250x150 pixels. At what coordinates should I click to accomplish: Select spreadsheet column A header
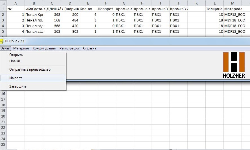click(x=16, y=3)
